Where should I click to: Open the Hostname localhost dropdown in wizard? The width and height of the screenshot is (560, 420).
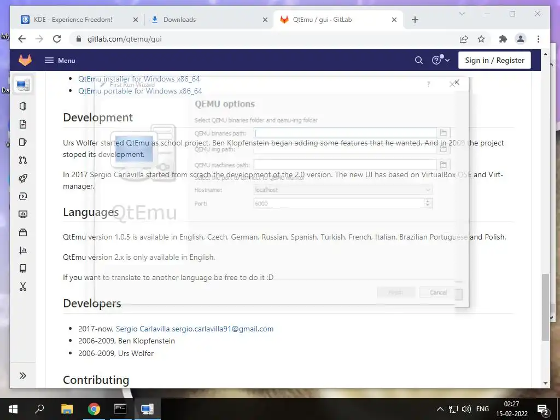tap(343, 190)
